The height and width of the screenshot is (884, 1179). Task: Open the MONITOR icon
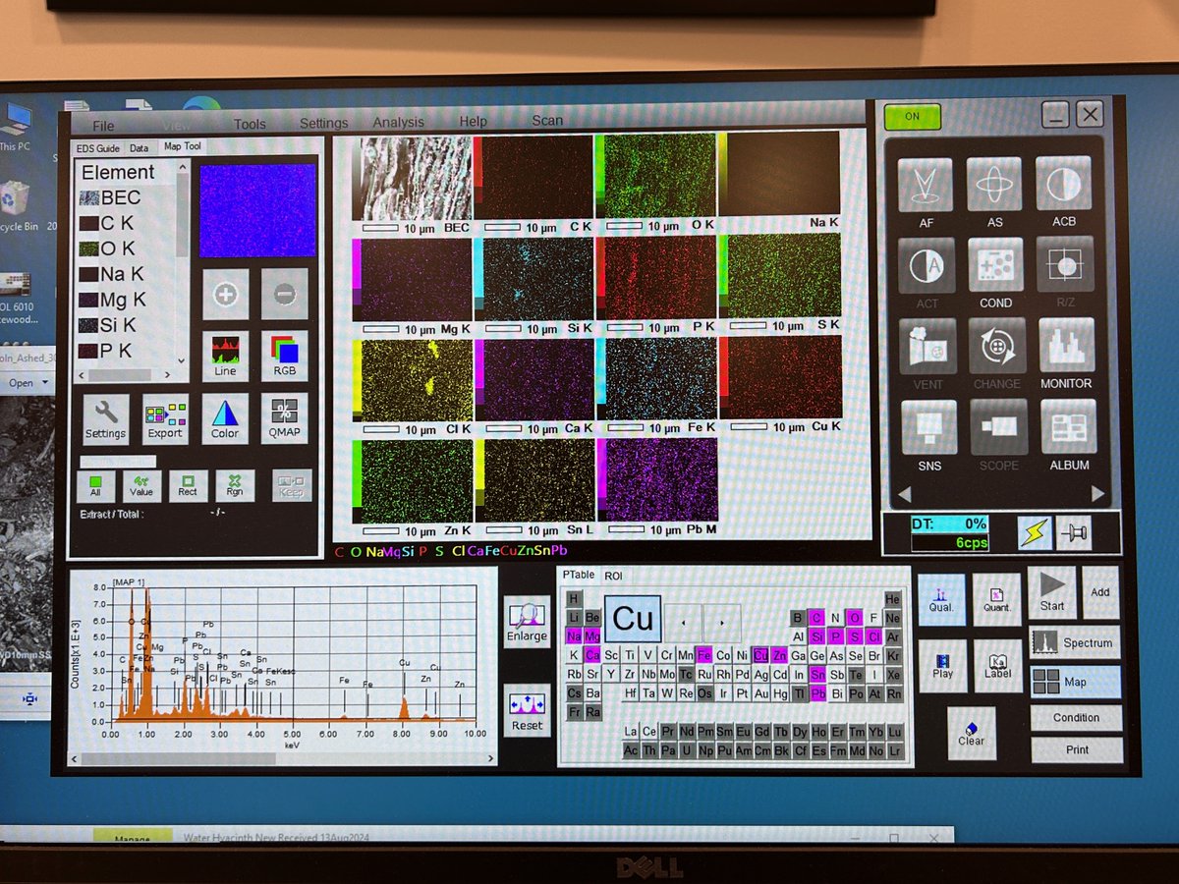click(x=1066, y=345)
